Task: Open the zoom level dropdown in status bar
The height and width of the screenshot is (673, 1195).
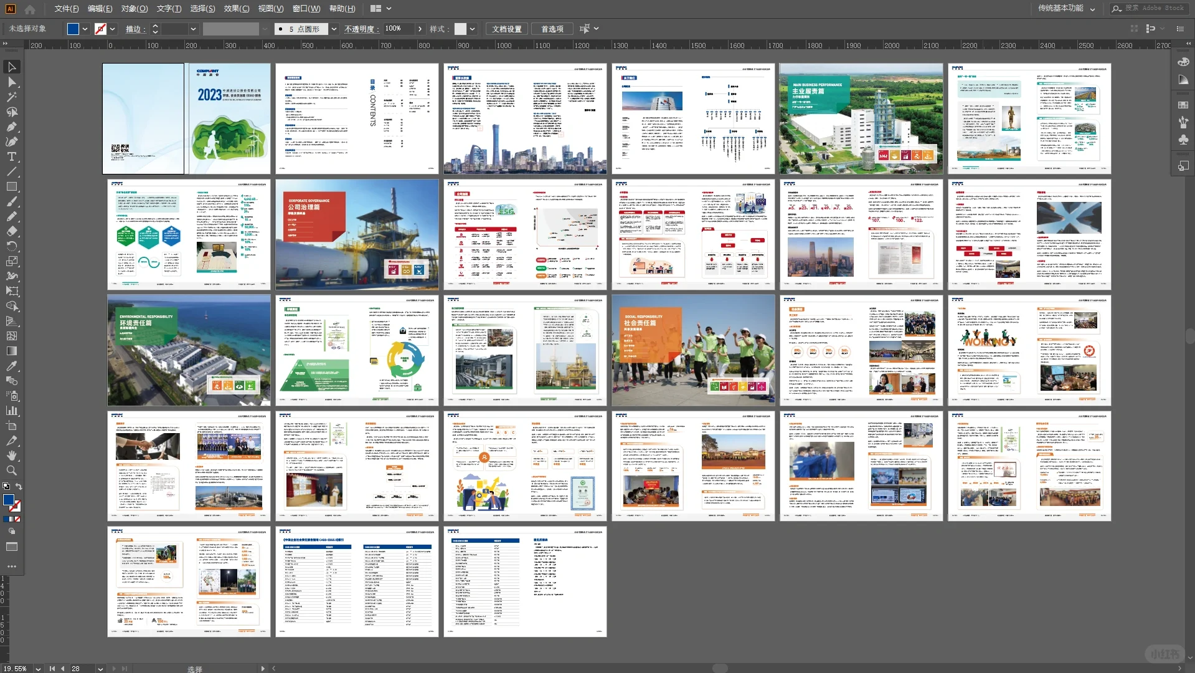Action: [38, 669]
